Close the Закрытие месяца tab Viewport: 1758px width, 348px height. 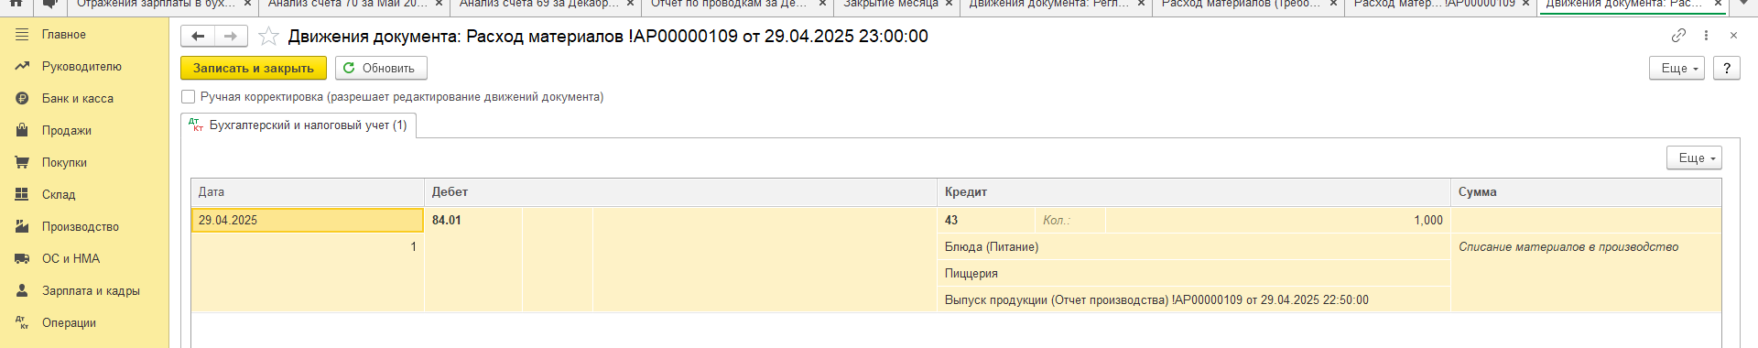point(949,4)
